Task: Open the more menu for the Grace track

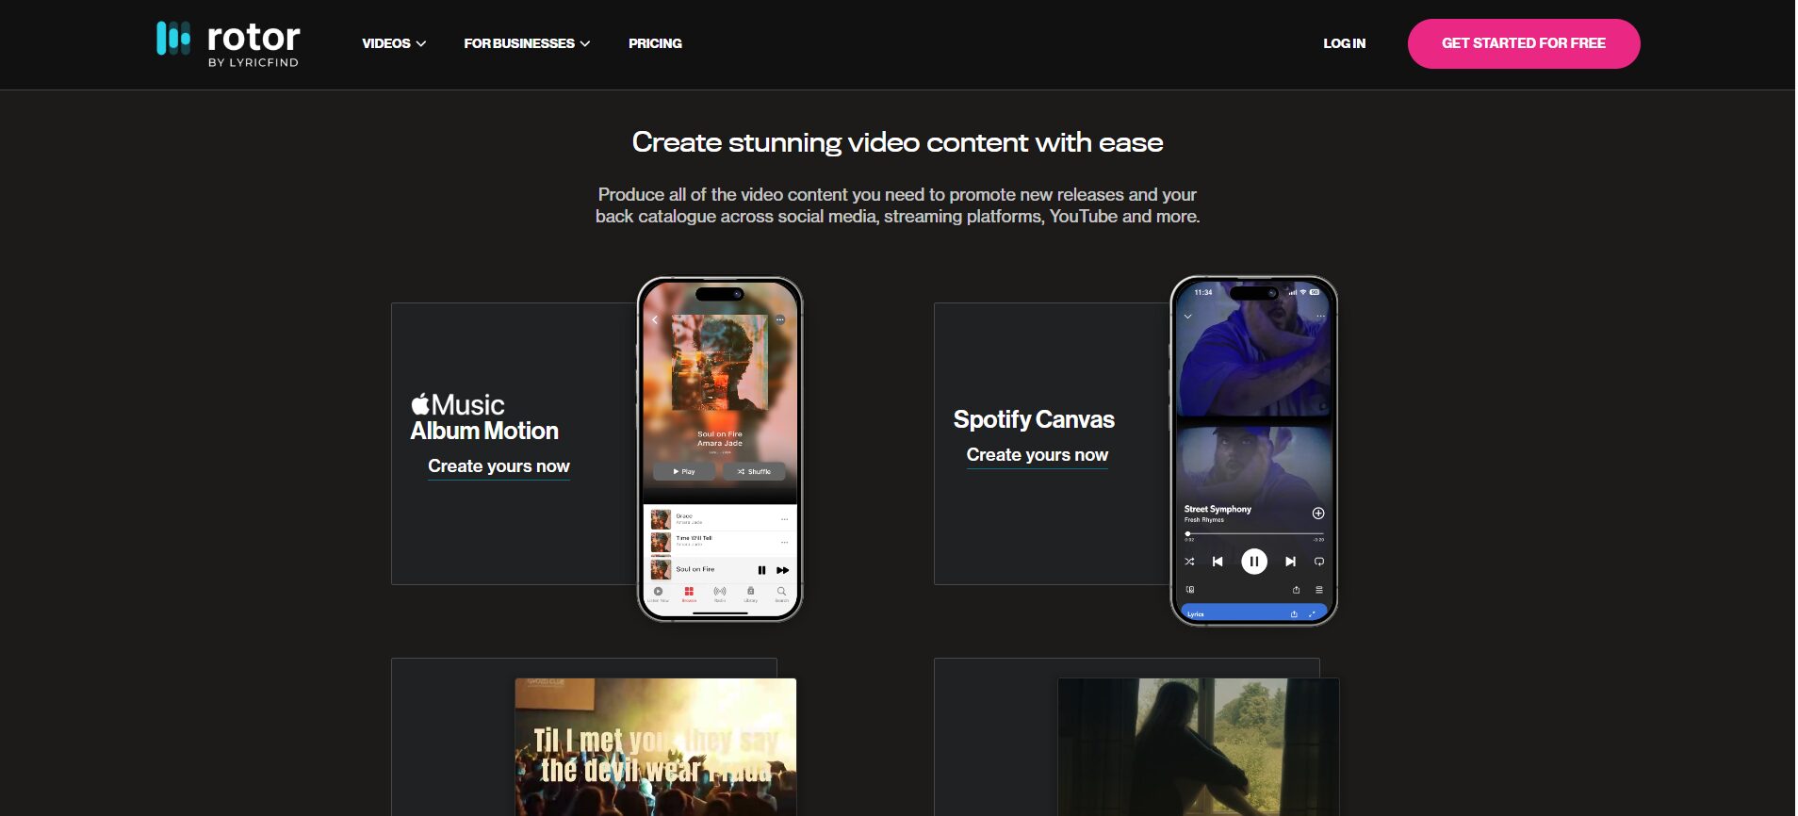Action: click(x=784, y=519)
